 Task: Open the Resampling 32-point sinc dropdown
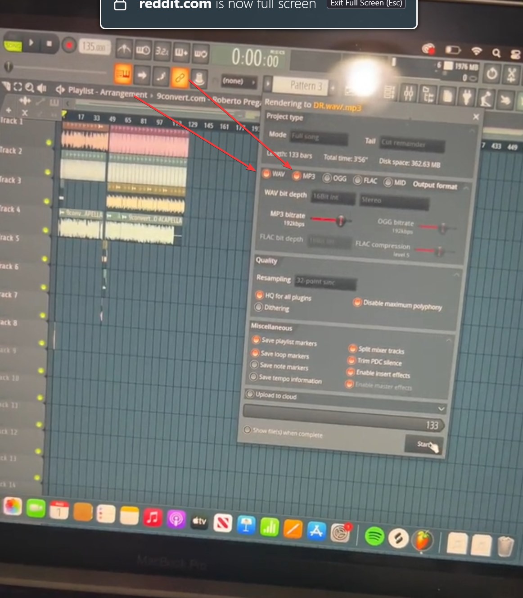pos(325,283)
